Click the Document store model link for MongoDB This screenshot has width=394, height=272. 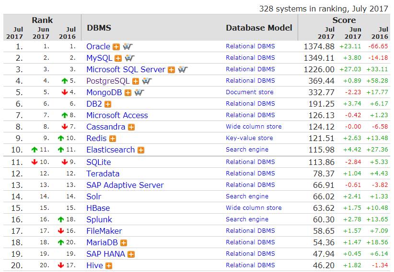(x=249, y=92)
